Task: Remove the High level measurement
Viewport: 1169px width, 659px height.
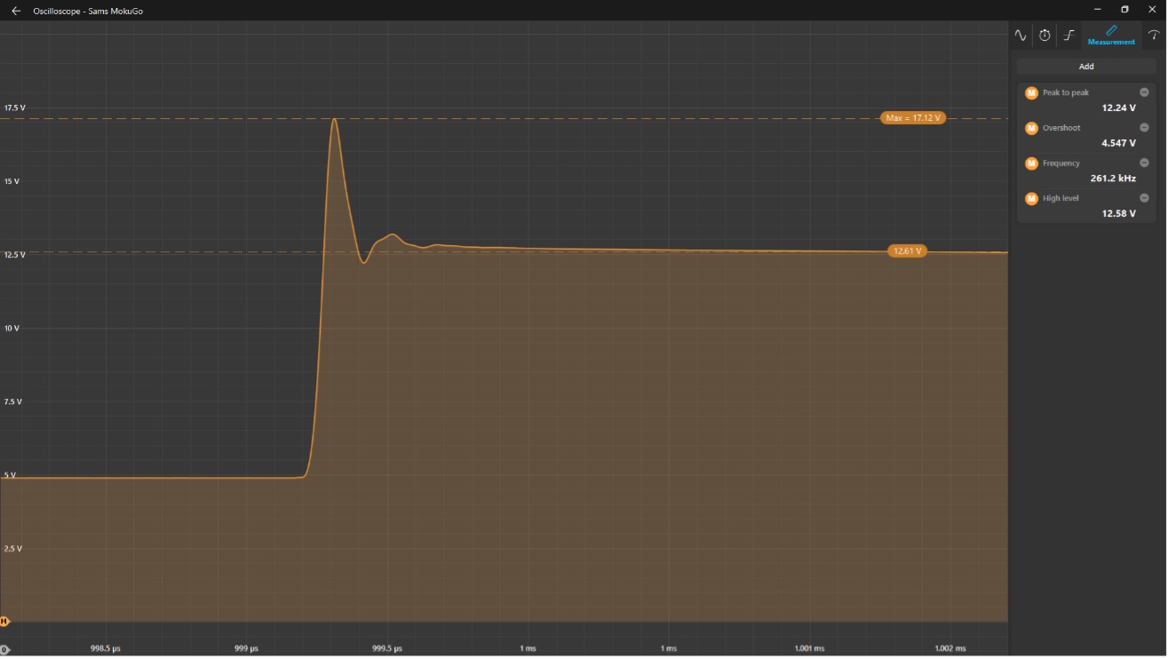Action: click(x=1144, y=198)
